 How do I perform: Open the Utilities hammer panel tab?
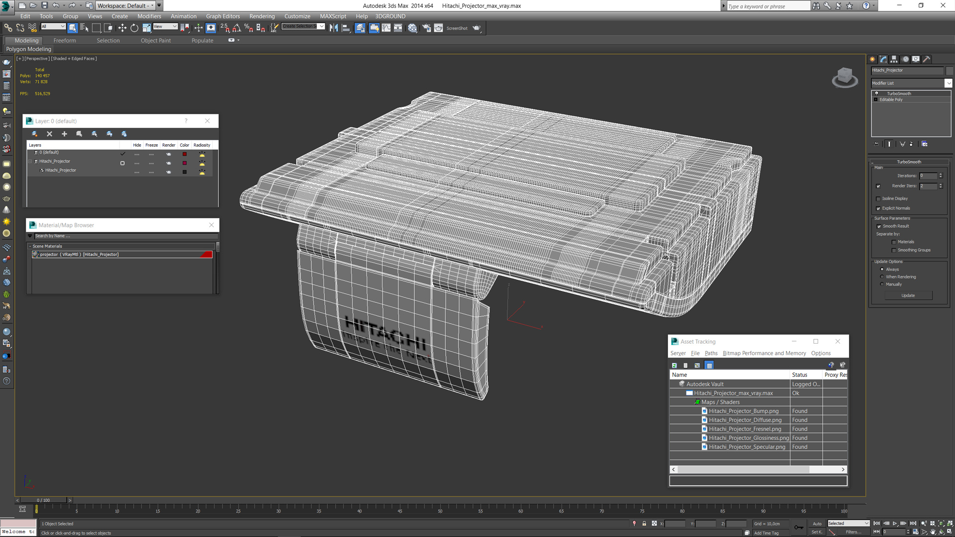tap(927, 59)
